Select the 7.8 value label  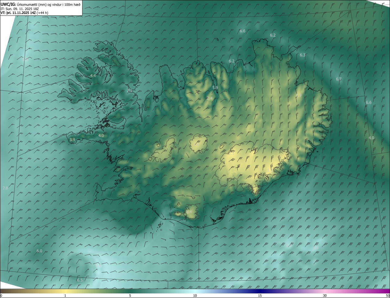point(5,188)
